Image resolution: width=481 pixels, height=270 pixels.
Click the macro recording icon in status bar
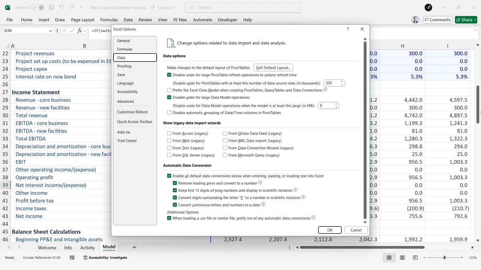pos(72,258)
